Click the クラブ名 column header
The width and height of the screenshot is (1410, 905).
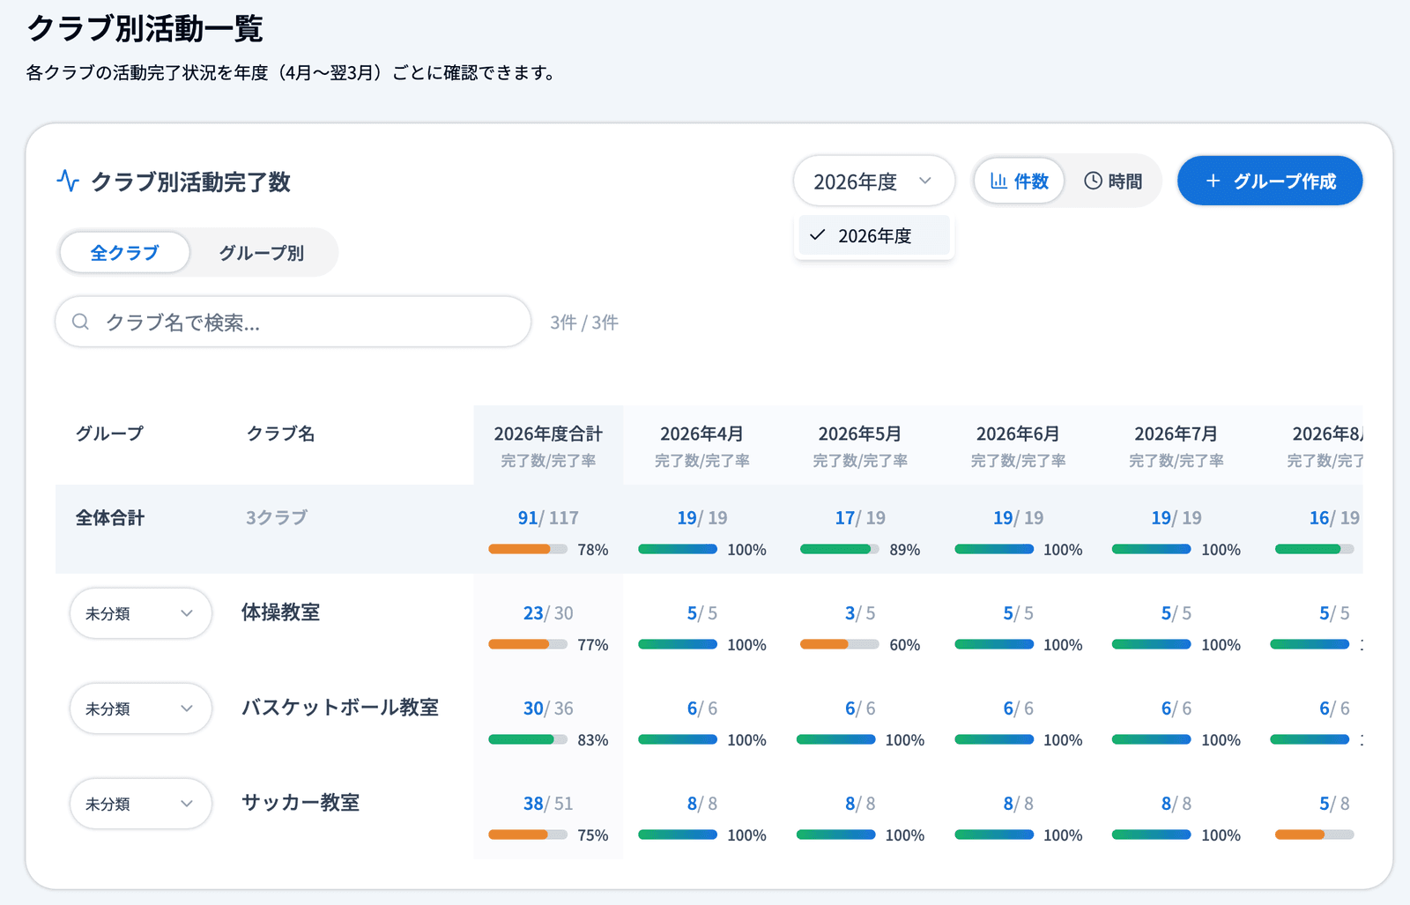(x=281, y=434)
